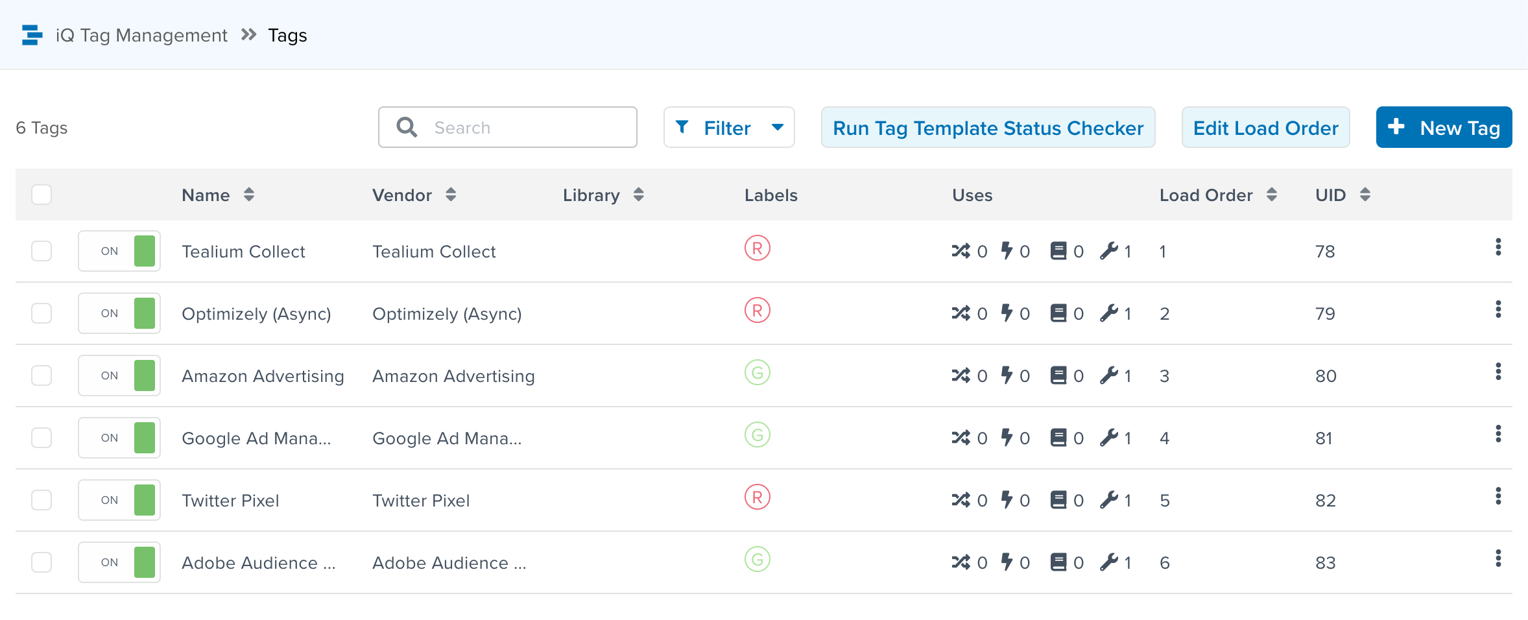Sort by the Vendor column

point(451,195)
